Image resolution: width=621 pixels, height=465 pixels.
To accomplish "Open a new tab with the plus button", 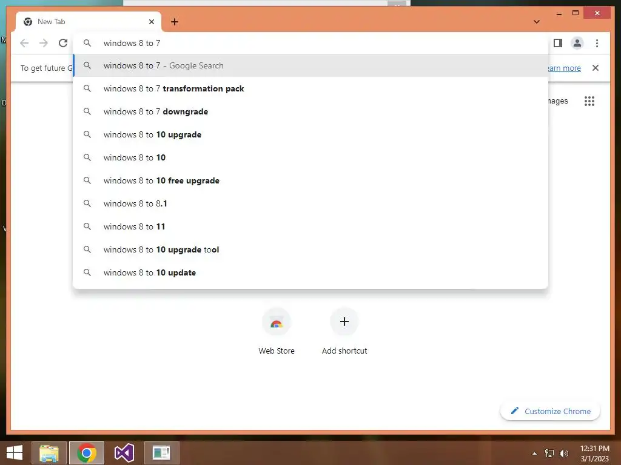I will tap(175, 22).
